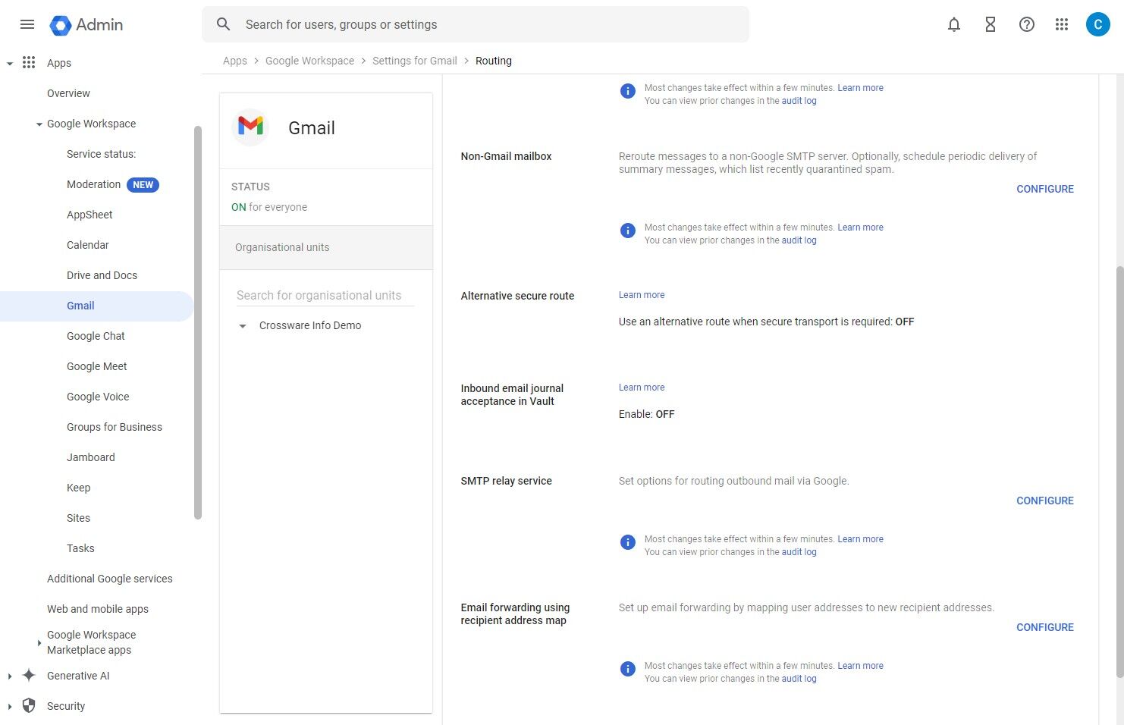Open the help question mark icon

1027,24
